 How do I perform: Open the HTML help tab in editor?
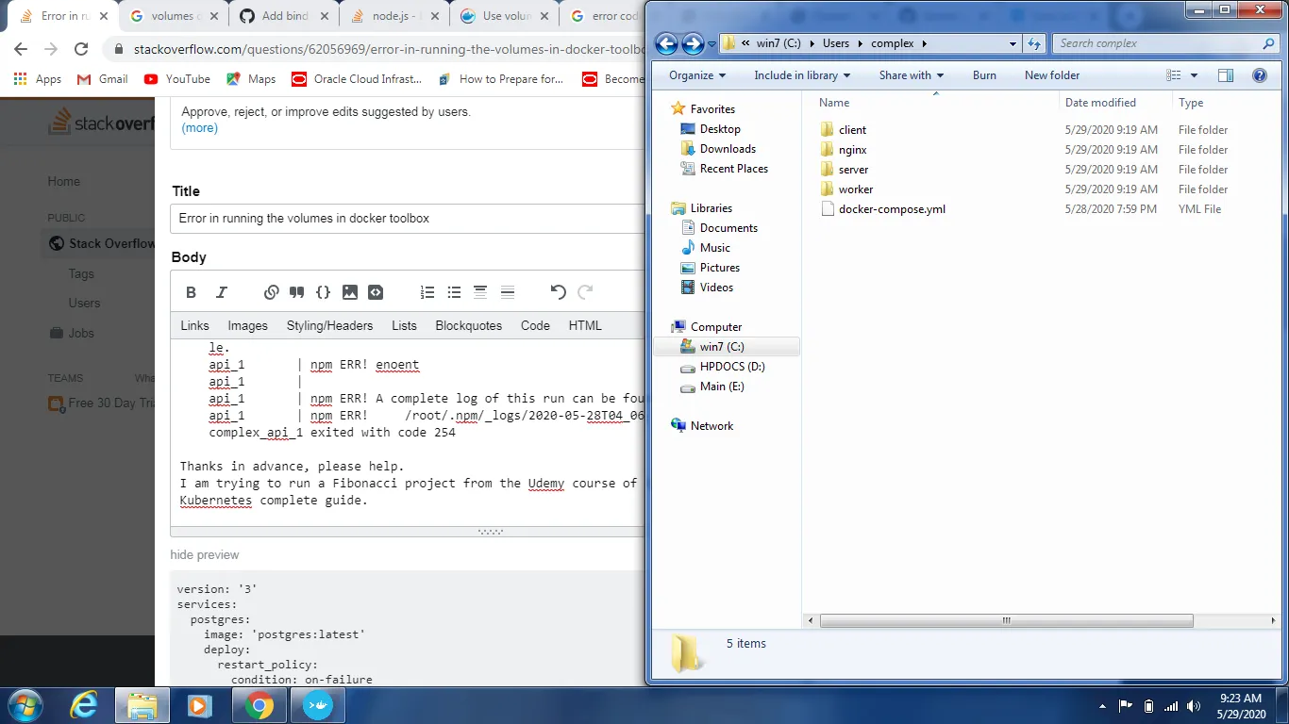click(x=585, y=325)
